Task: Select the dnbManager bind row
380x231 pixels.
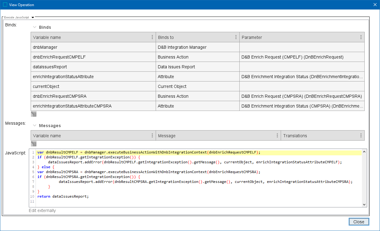Action: pos(93,47)
